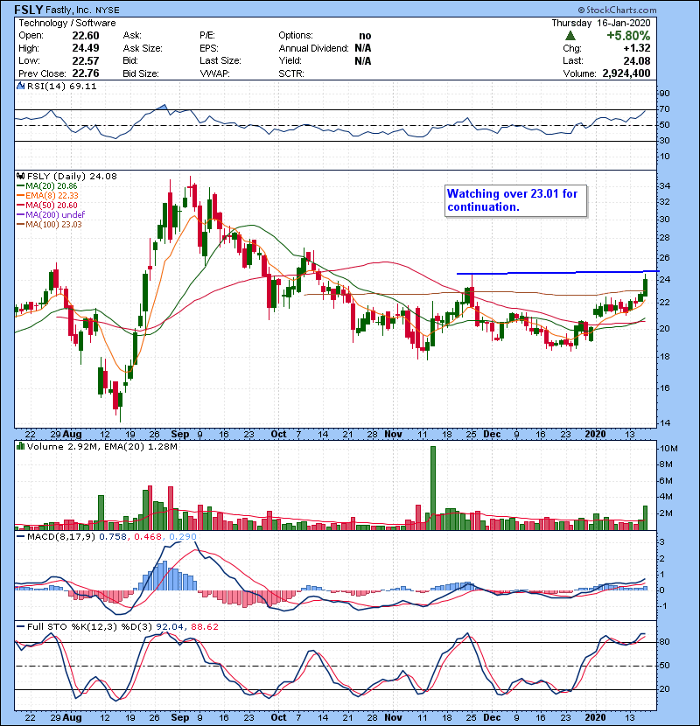Image resolution: width=700 pixels, height=726 pixels.
Task: Click the Sep label on the price date axis
Action: click(179, 434)
